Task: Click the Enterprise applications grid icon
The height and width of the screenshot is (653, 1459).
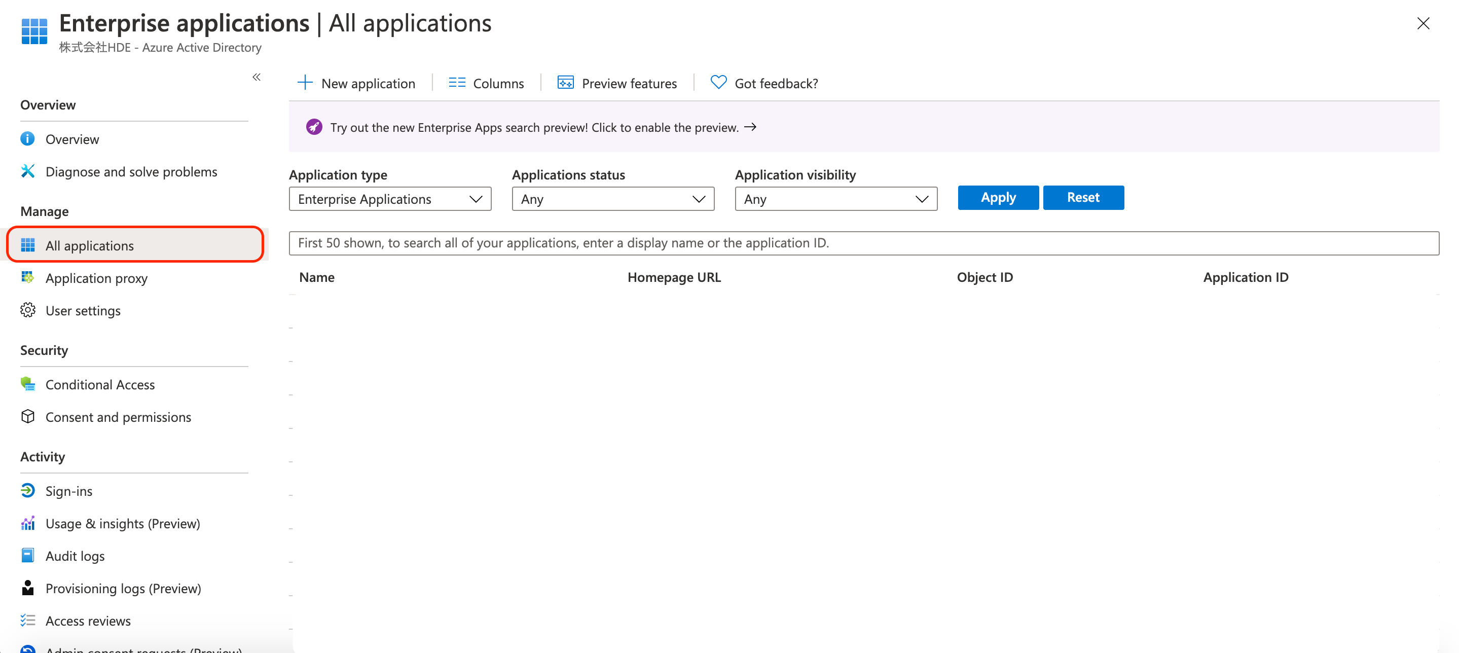Action: 34,31
